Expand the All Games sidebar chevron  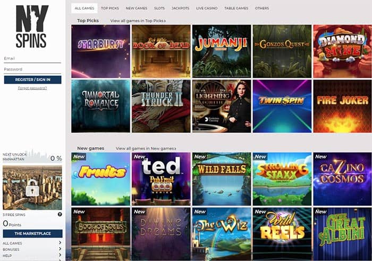[60, 243]
